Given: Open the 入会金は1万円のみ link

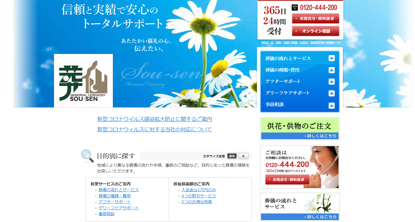Looking at the screenshot, I should (198, 190).
